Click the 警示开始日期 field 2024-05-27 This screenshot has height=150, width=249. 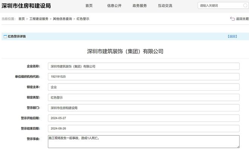[x=144, y=118]
